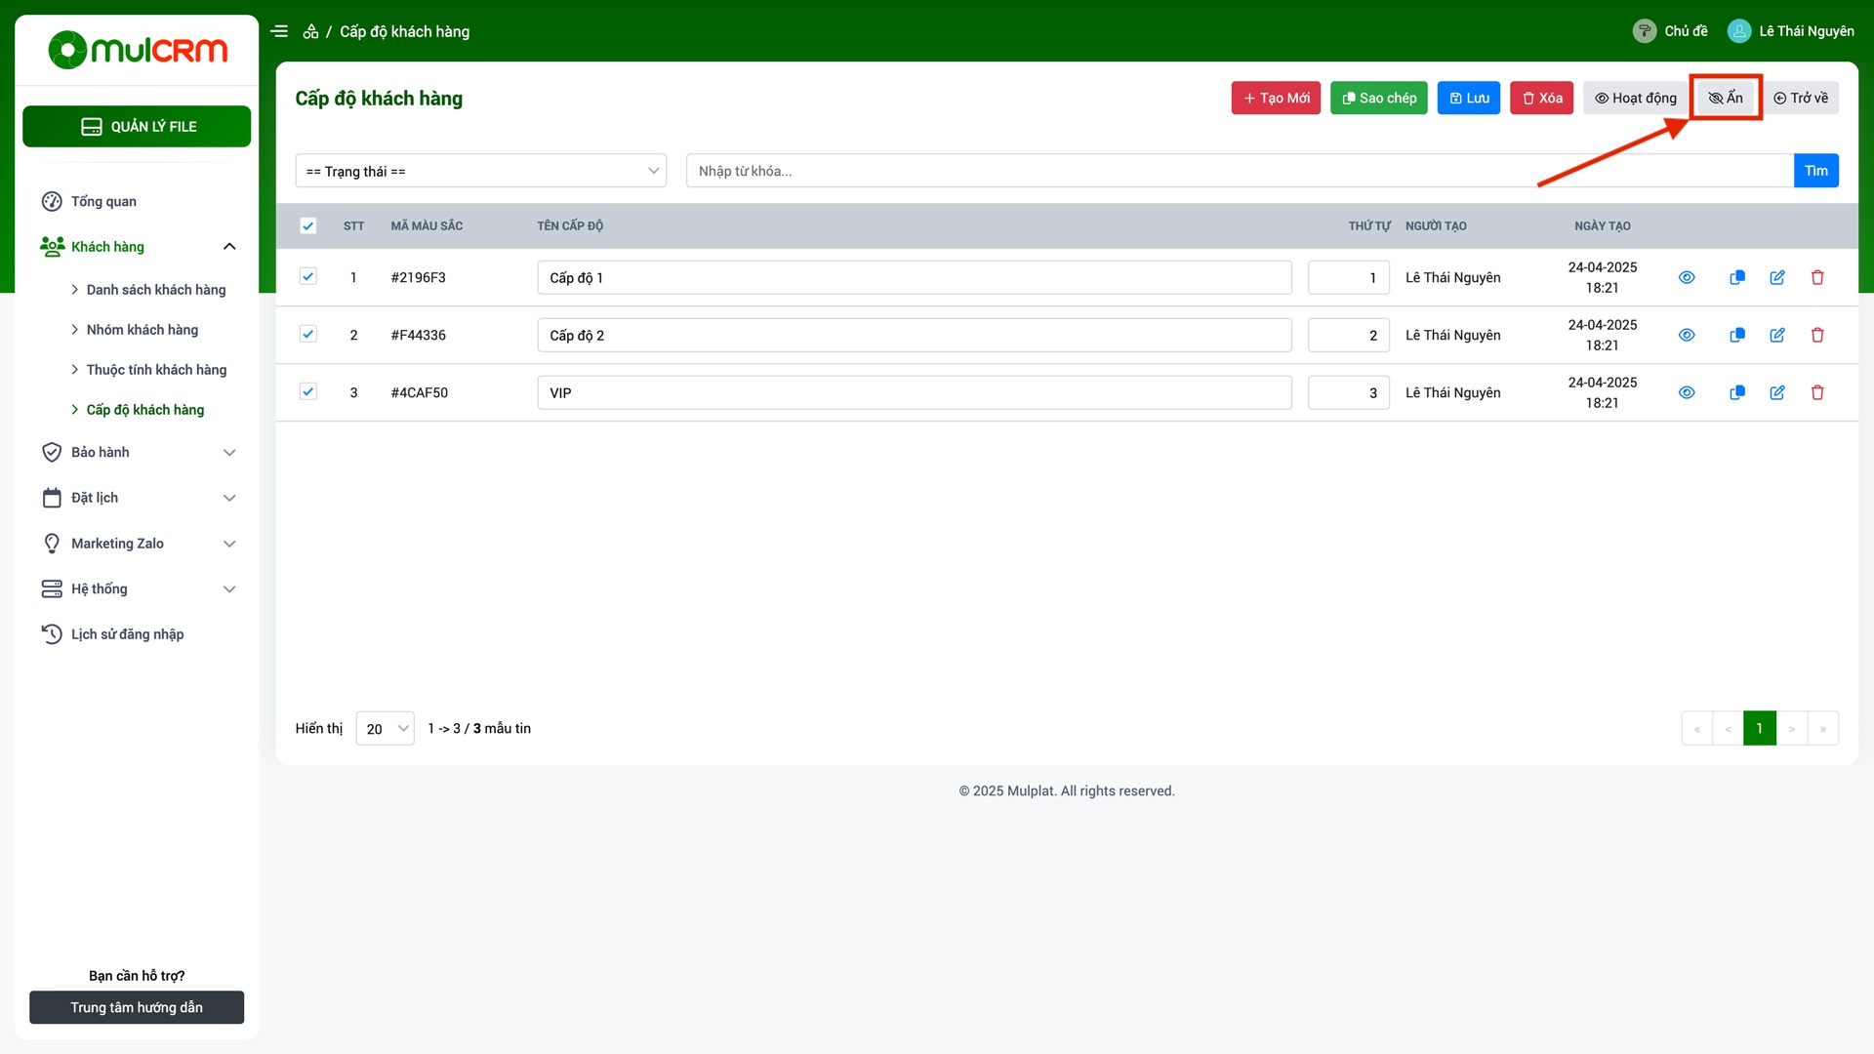Click the keyword search input field
Viewport: 1874px width, 1054px height.
pyautogui.click(x=1238, y=171)
